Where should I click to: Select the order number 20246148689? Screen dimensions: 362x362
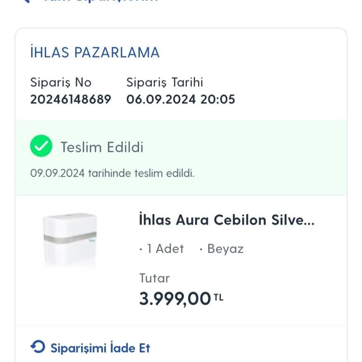(71, 99)
